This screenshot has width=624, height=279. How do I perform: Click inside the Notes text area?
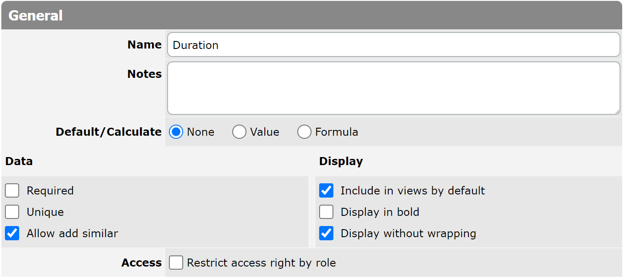tap(394, 88)
